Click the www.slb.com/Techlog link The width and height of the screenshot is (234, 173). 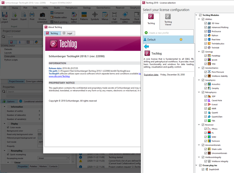[59, 76]
